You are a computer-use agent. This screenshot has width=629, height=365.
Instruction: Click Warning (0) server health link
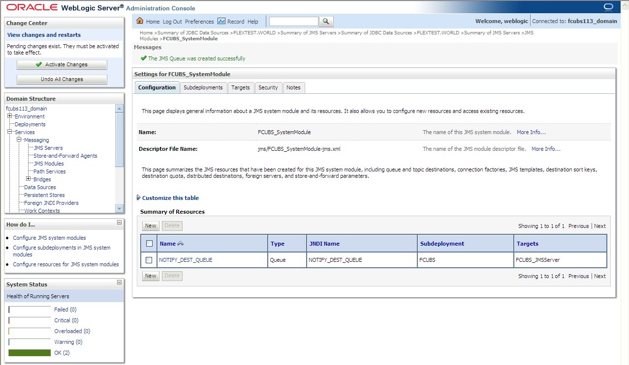(68, 342)
